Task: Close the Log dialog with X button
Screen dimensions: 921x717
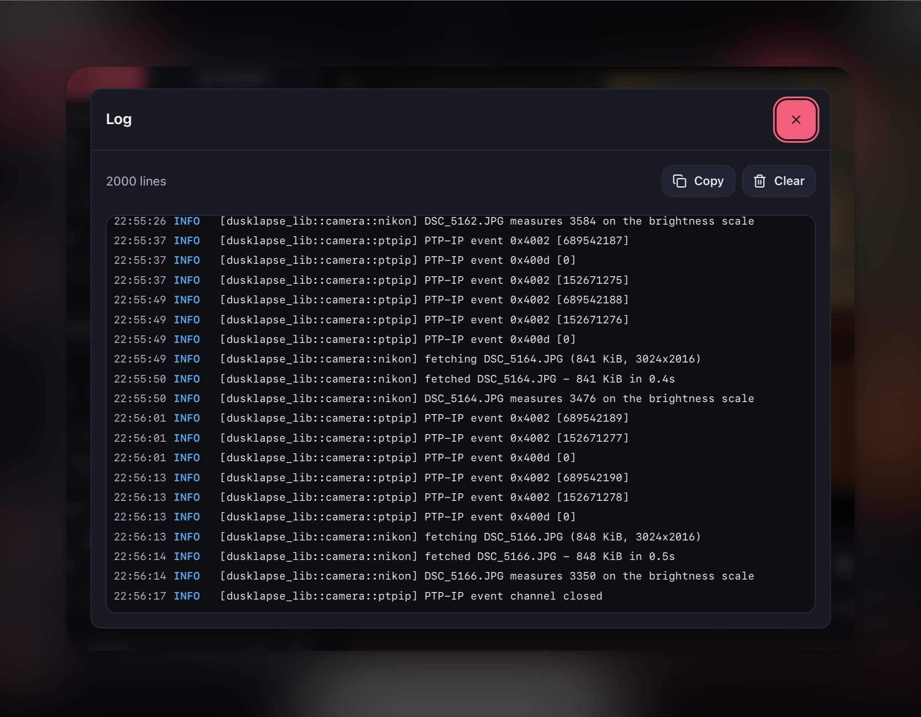Action: pos(796,120)
